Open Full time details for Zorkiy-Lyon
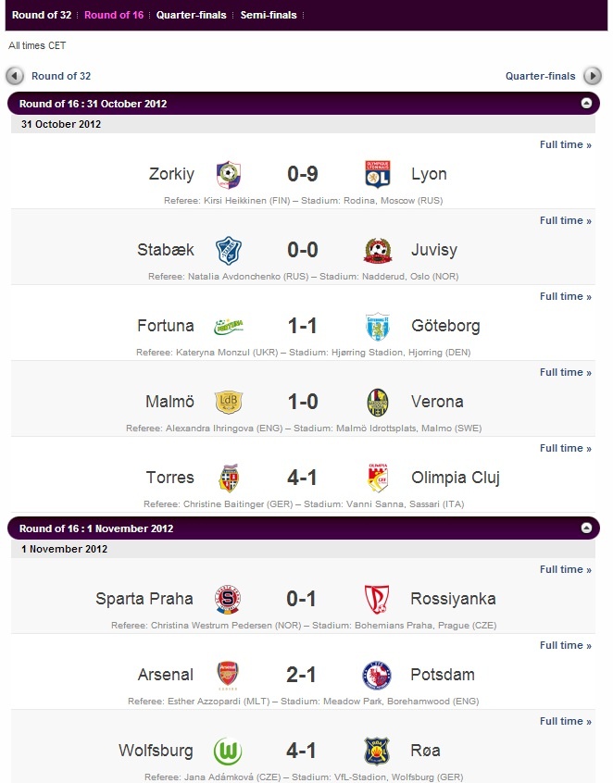The width and height of the screenshot is (613, 783). tap(566, 144)
